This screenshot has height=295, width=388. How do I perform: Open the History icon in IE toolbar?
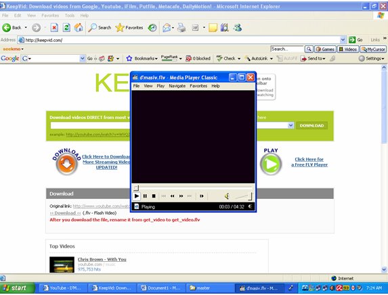[152, 28]
